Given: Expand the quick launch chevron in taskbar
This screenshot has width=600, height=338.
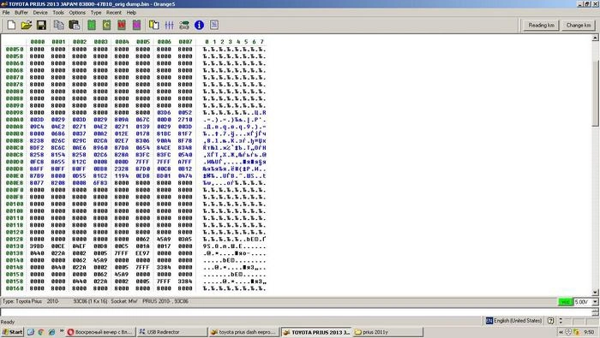Looking at the screenshot, I should [x=62, y=331].
